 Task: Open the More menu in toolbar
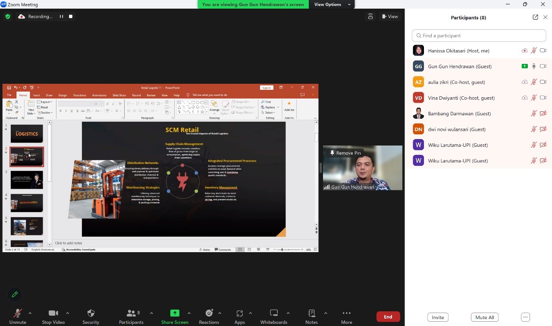coord(347,317)
